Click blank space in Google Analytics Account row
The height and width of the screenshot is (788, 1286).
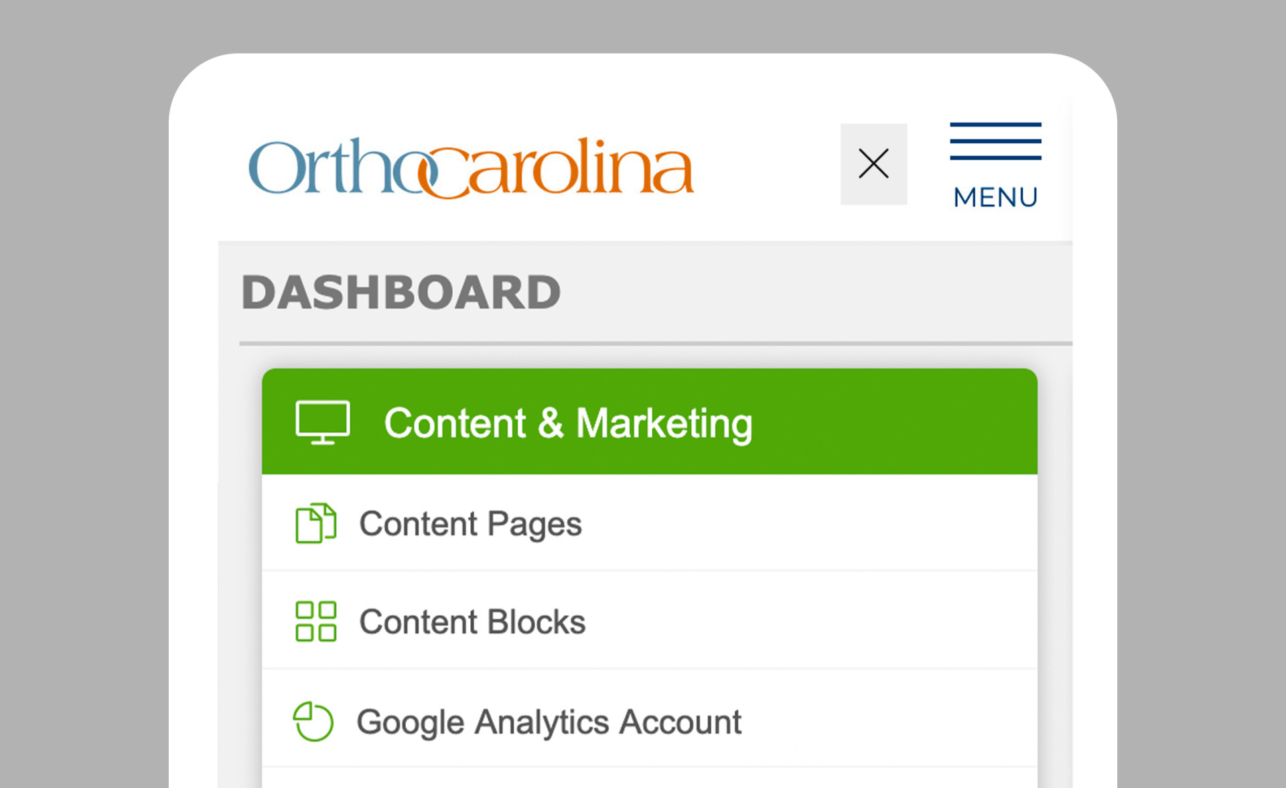click(891, 722)
